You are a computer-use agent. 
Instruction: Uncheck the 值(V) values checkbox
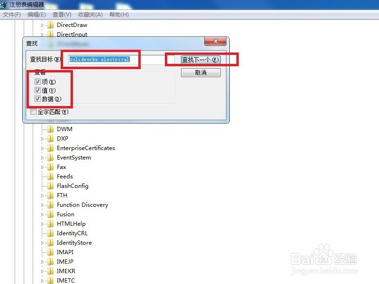pos(37,90)
